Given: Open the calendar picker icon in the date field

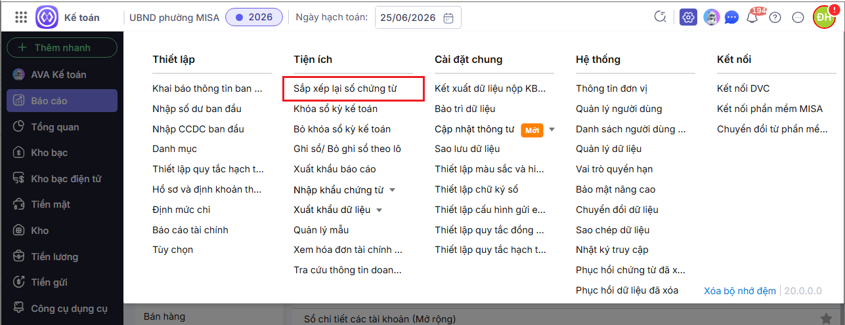Looking at the screenshot, I should (x=448, y=18).
